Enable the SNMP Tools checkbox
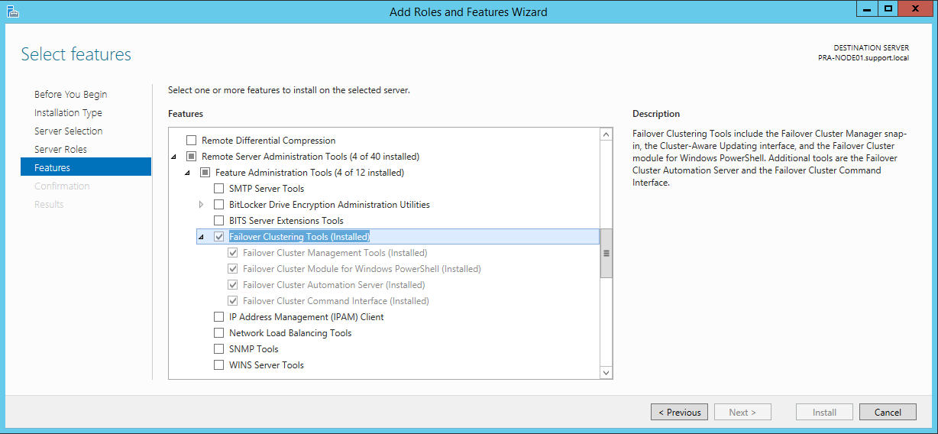938x434 pixels. [x=219, y=349]
